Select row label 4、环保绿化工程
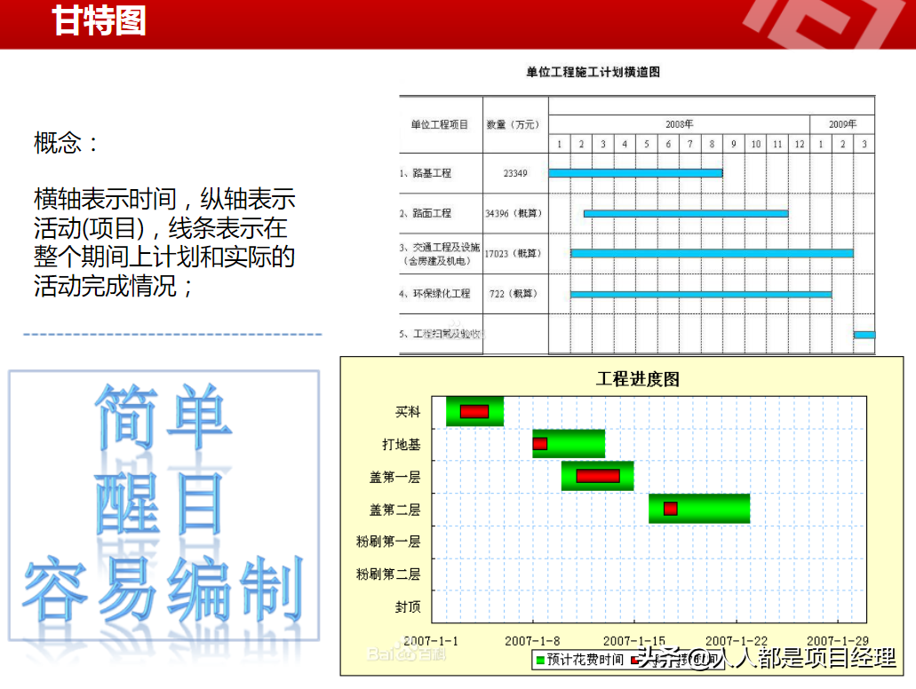 (x=434, y=293)
